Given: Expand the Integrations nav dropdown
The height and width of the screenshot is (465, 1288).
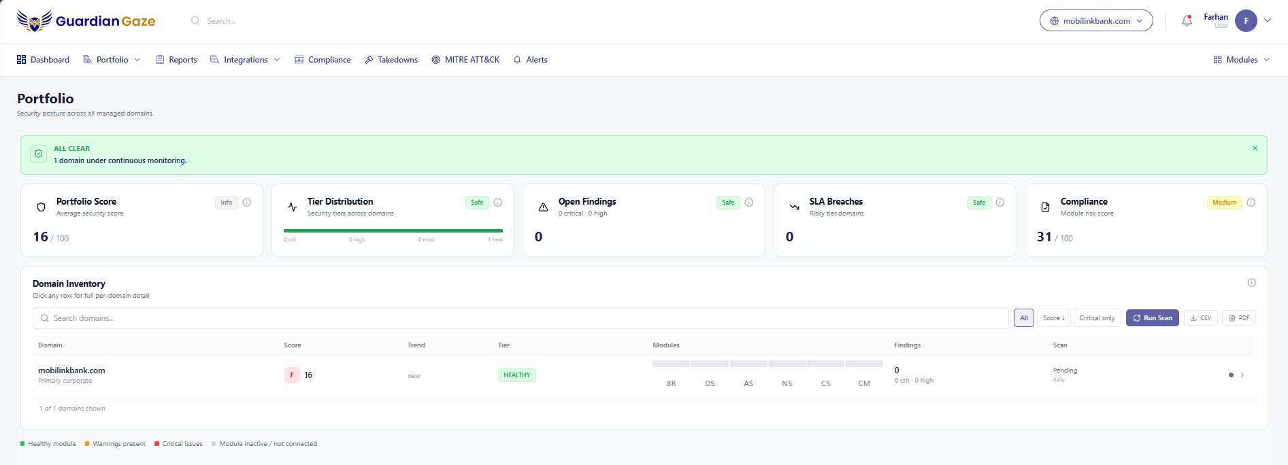Looking at the screenshot, I should (x=245, y=60).
